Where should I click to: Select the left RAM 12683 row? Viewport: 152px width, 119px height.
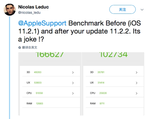(51, 103)
